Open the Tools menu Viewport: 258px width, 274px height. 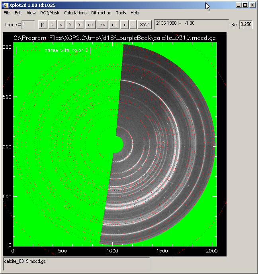(x=121, y=13)
